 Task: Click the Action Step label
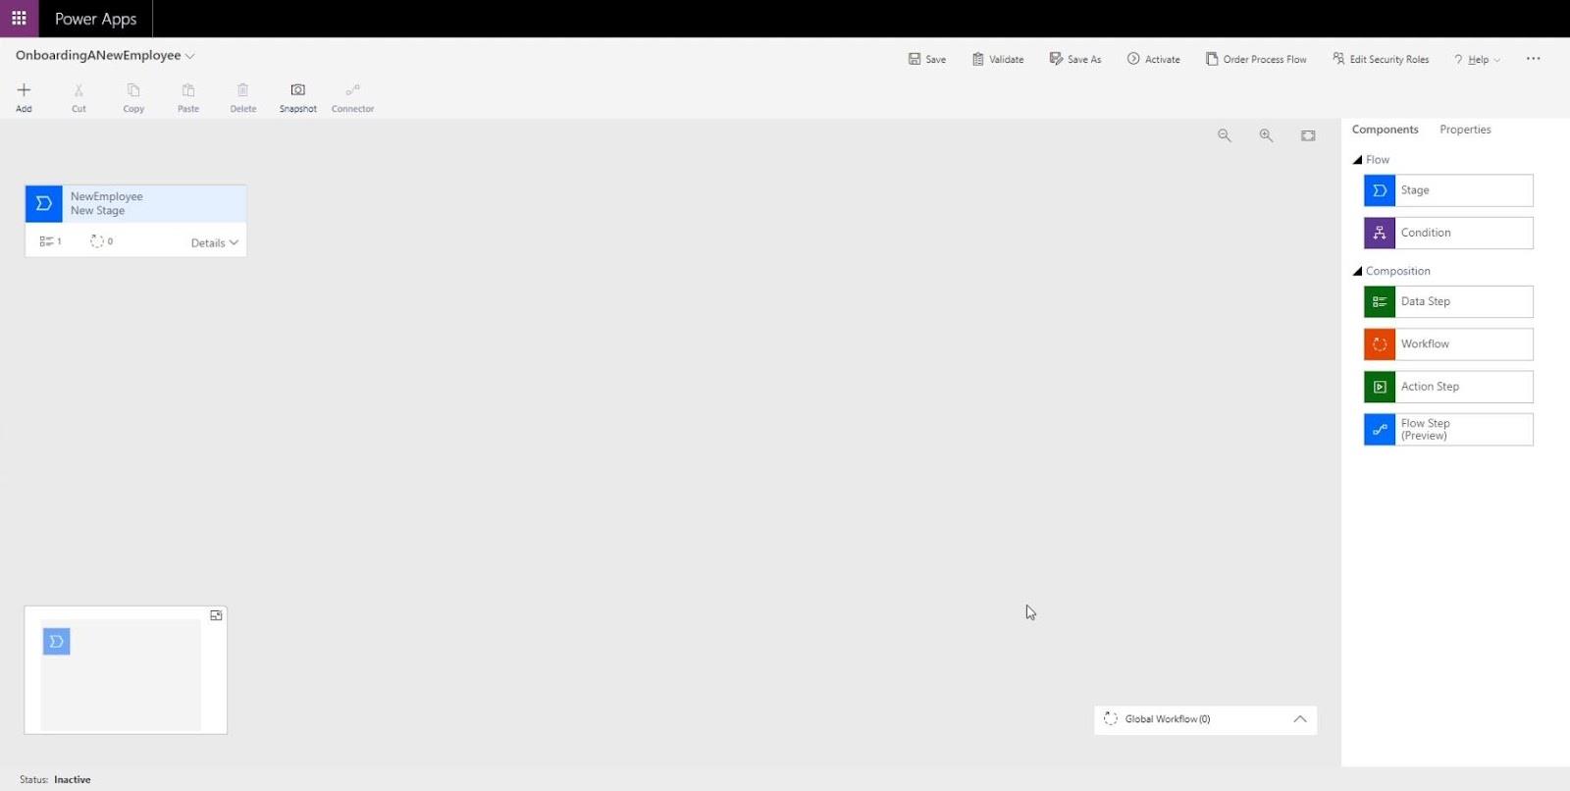coord(1430,387)
